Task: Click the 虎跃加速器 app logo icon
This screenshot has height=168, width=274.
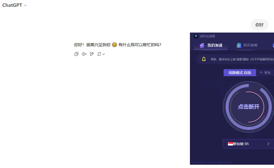Action: (196, 36)
